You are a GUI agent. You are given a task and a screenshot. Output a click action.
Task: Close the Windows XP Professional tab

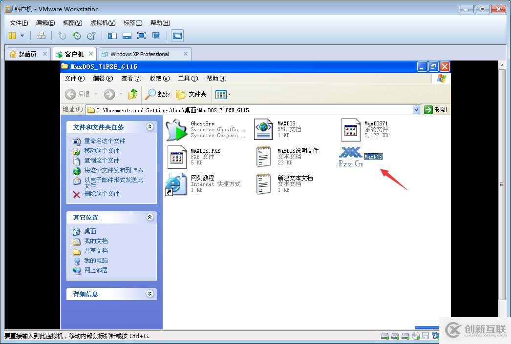click(x=186, y=54)
